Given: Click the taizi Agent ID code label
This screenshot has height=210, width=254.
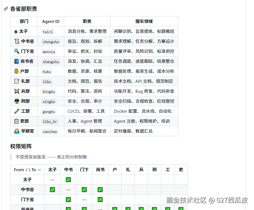Looking at the screenshot, I should [48, 32].
